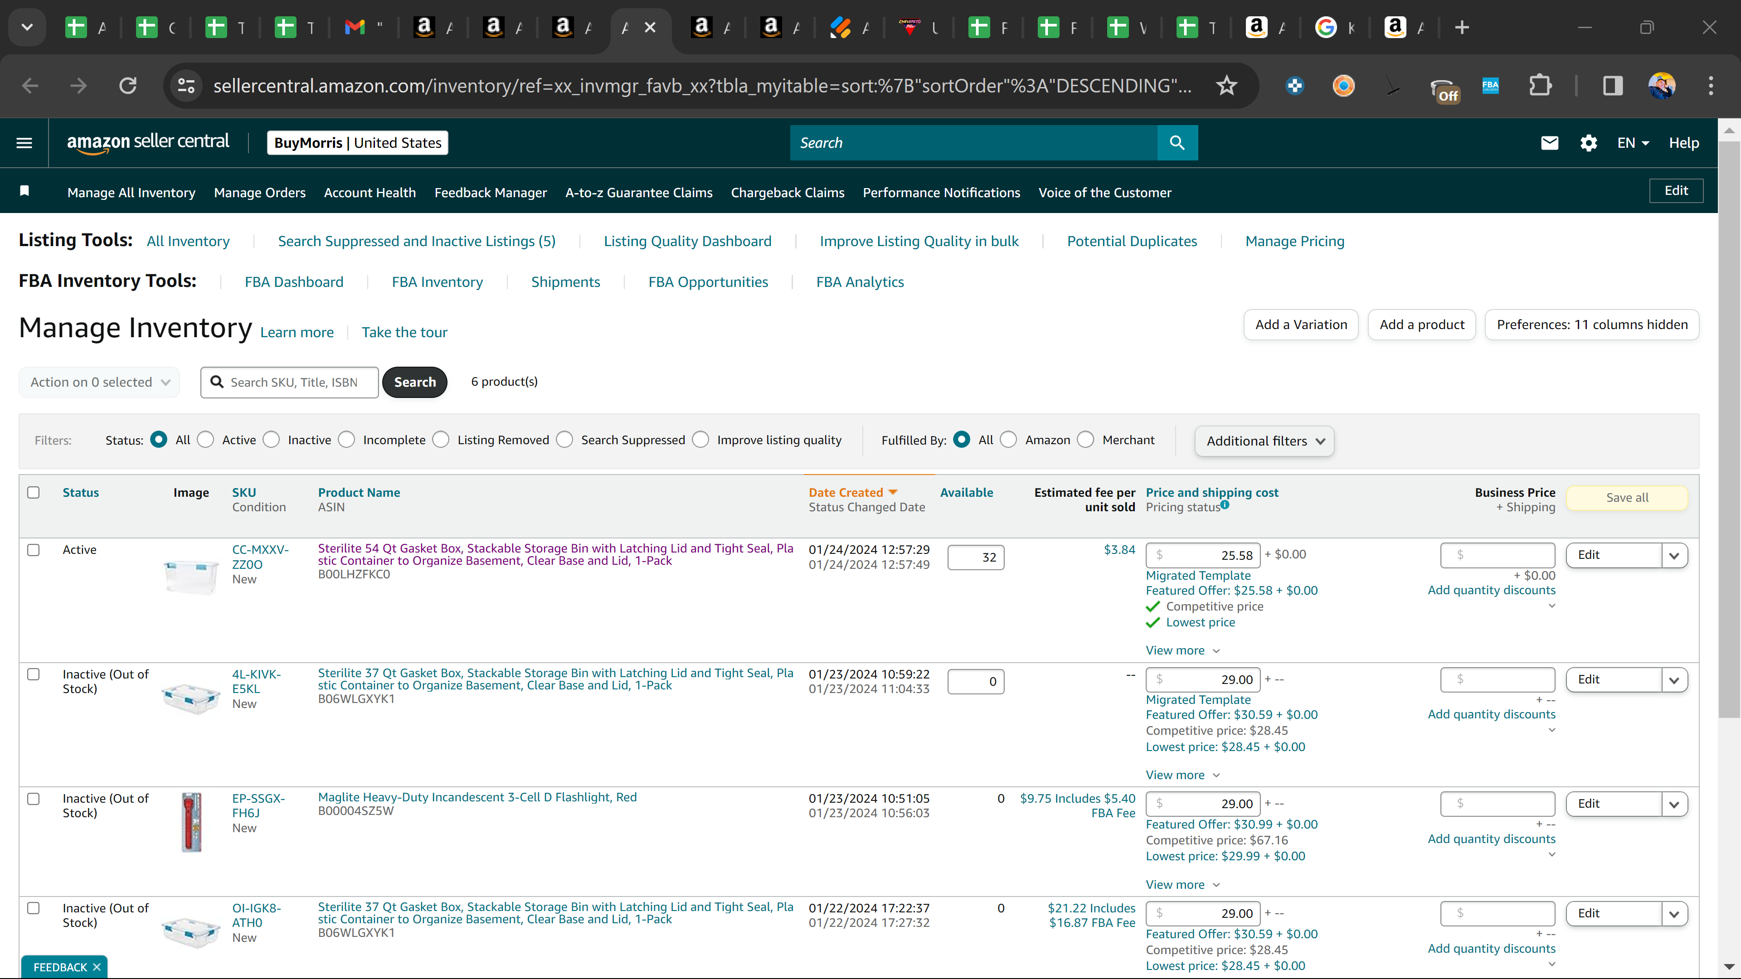Open the browser extensions puzzle icon
This screenshot has width=1741, height=979.
coord(1540,86)
